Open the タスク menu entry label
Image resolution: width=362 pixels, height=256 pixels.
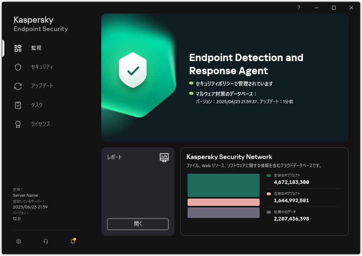coord(37,105)
